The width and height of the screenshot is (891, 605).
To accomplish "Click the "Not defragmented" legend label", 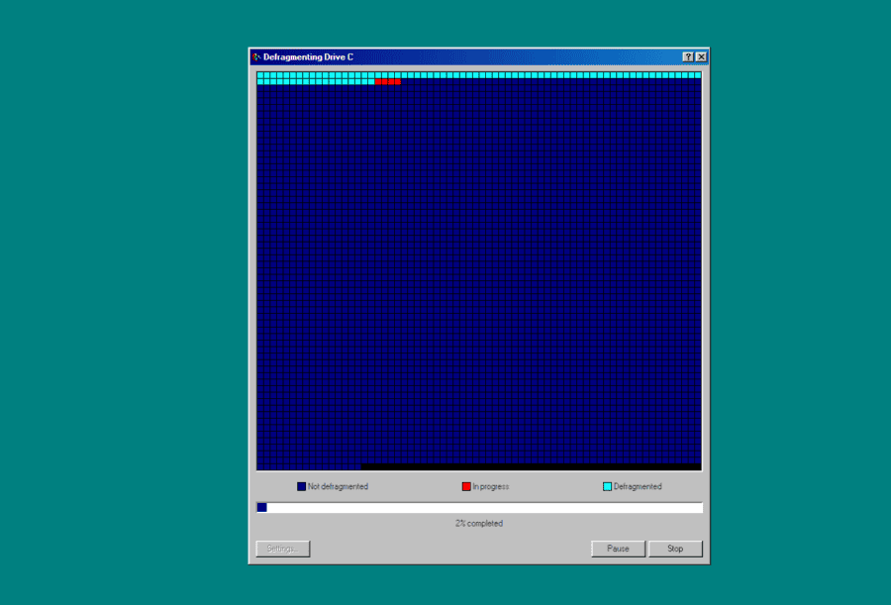I will [338, 486].
